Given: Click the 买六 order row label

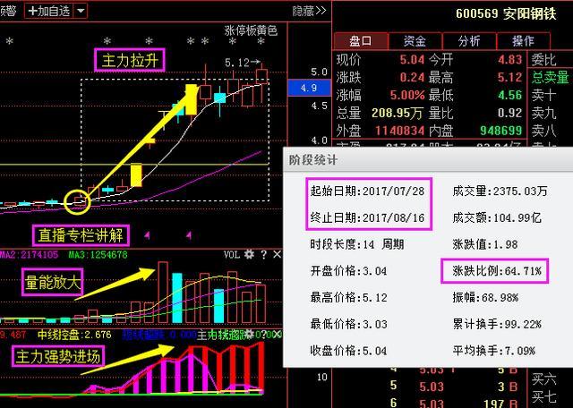Looking at the screenshot, I should [544, 379].
